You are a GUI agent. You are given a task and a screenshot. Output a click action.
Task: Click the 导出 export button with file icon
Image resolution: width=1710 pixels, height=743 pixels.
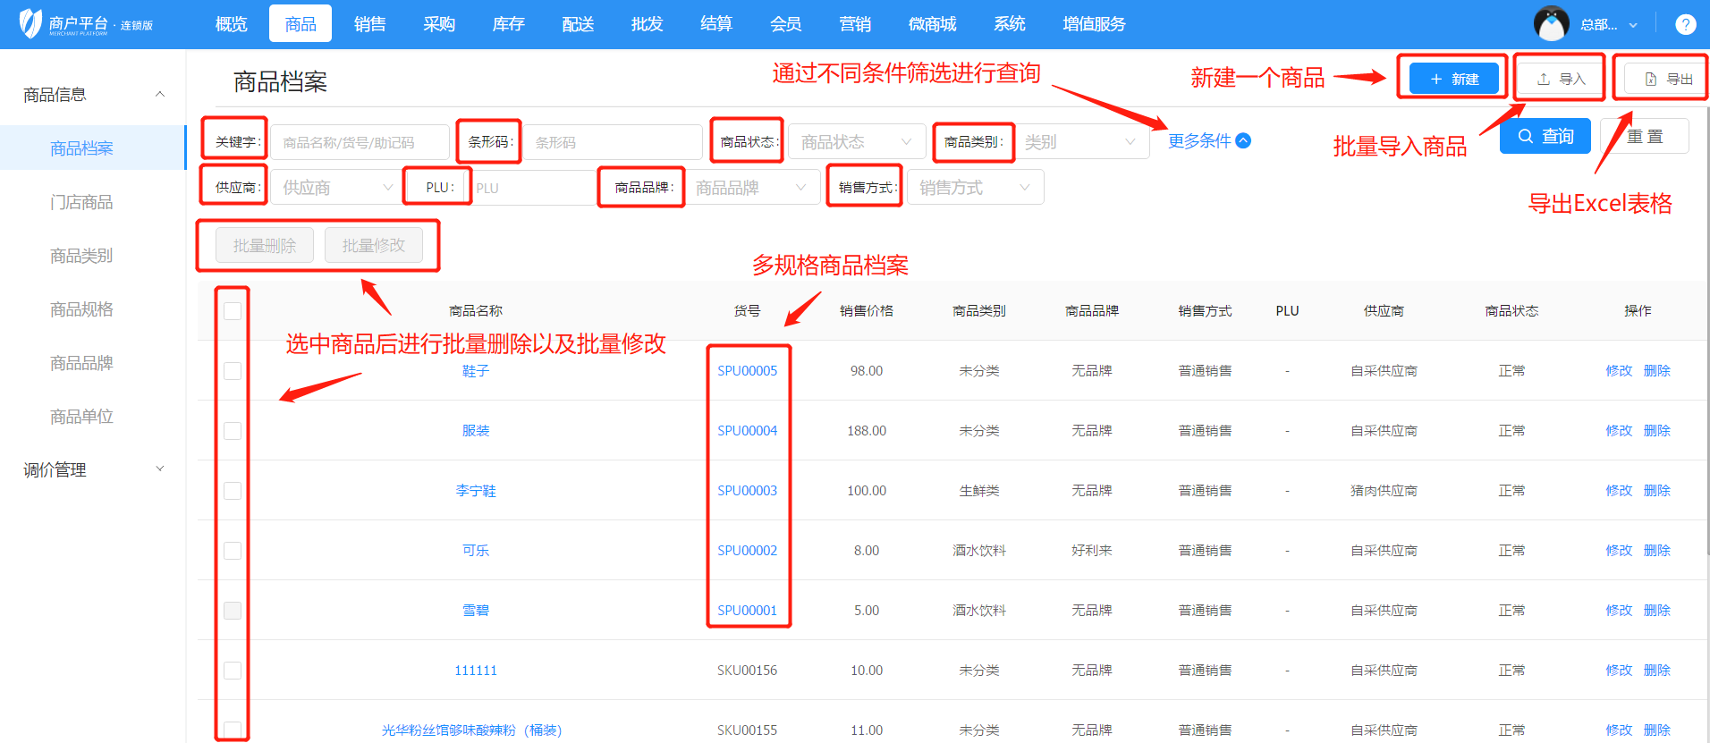1668,79
